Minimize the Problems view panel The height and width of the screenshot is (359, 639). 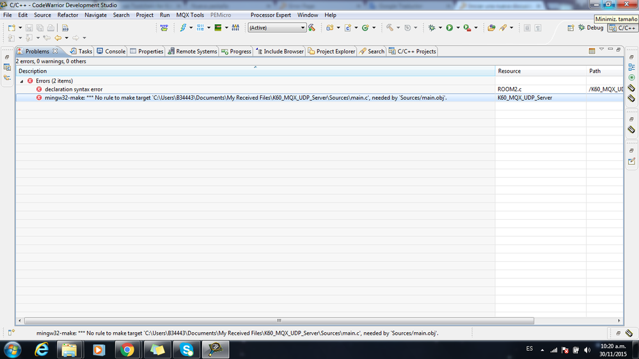(610, 49)
